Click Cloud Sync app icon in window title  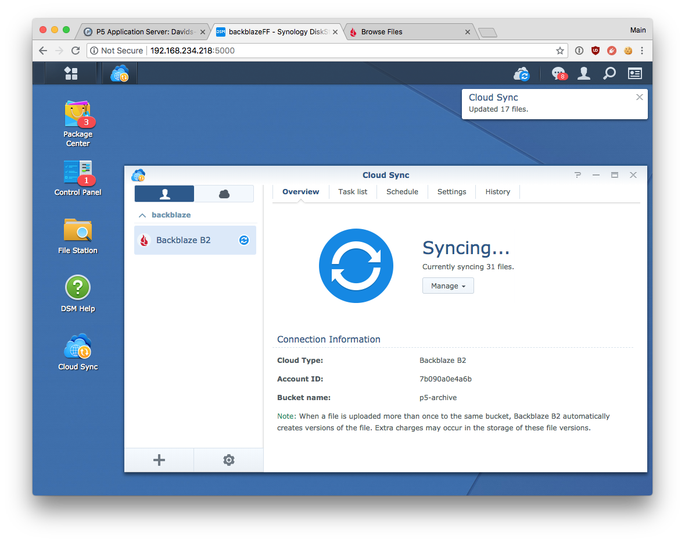138,175
